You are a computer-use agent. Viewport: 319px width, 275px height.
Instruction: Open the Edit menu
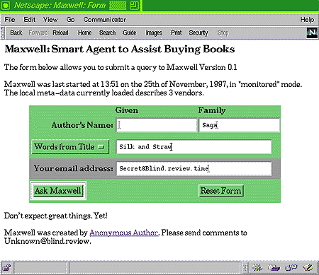[29, 20]
